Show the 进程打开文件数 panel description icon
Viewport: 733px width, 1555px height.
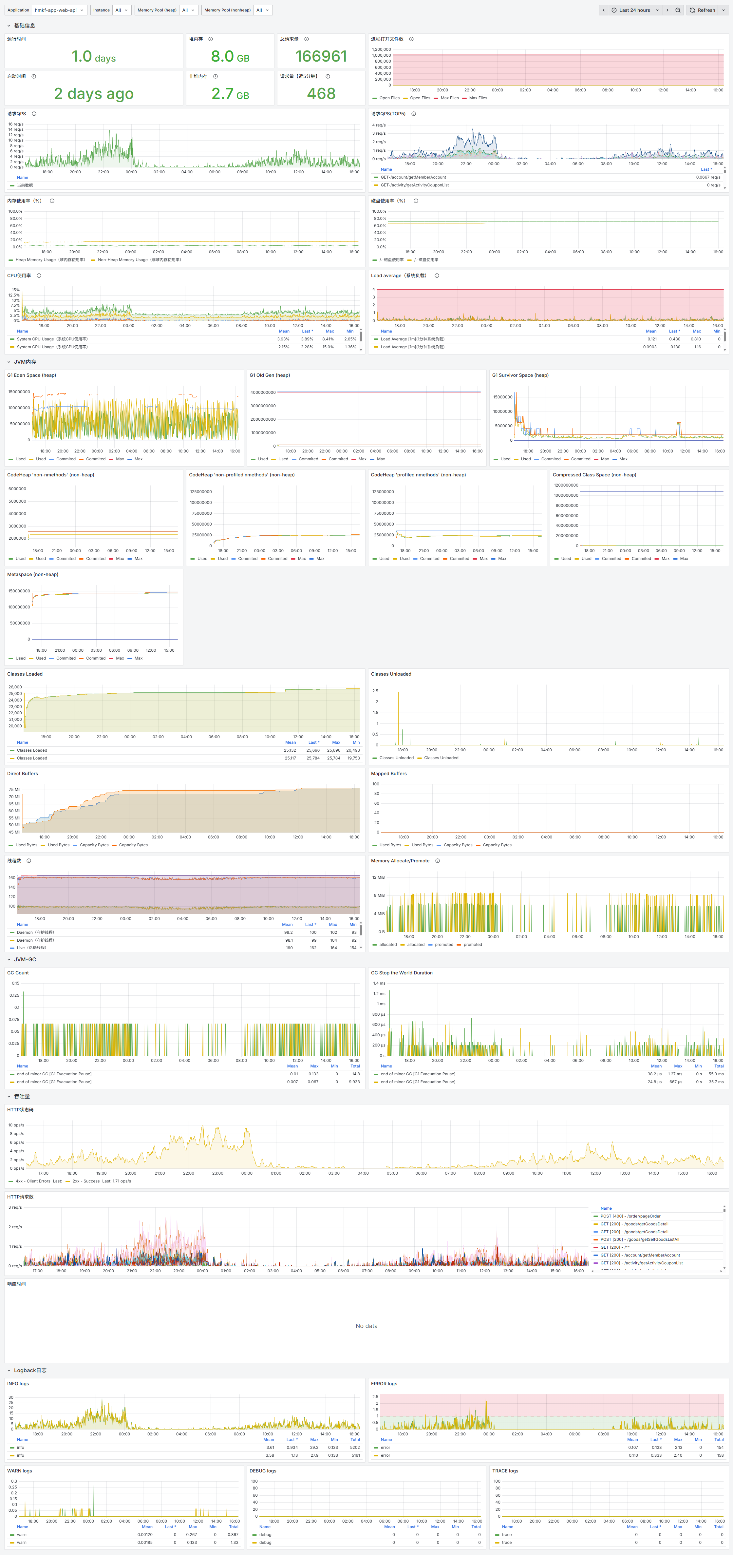(x=411, y=39)
